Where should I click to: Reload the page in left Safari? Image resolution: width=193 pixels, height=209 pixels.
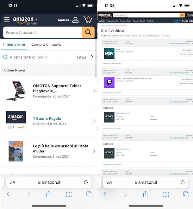(x=86, y=182)
